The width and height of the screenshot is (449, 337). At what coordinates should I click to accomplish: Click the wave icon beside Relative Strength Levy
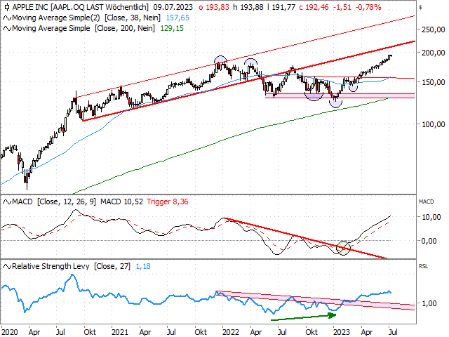point(7,267)
